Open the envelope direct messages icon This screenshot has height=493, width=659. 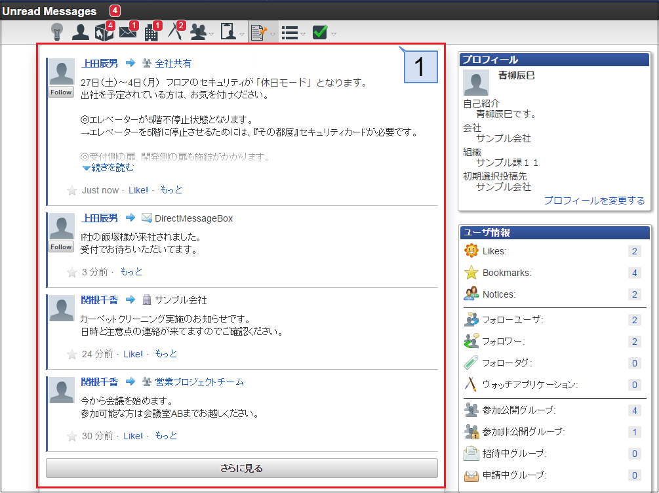click(x=128, y=32)
